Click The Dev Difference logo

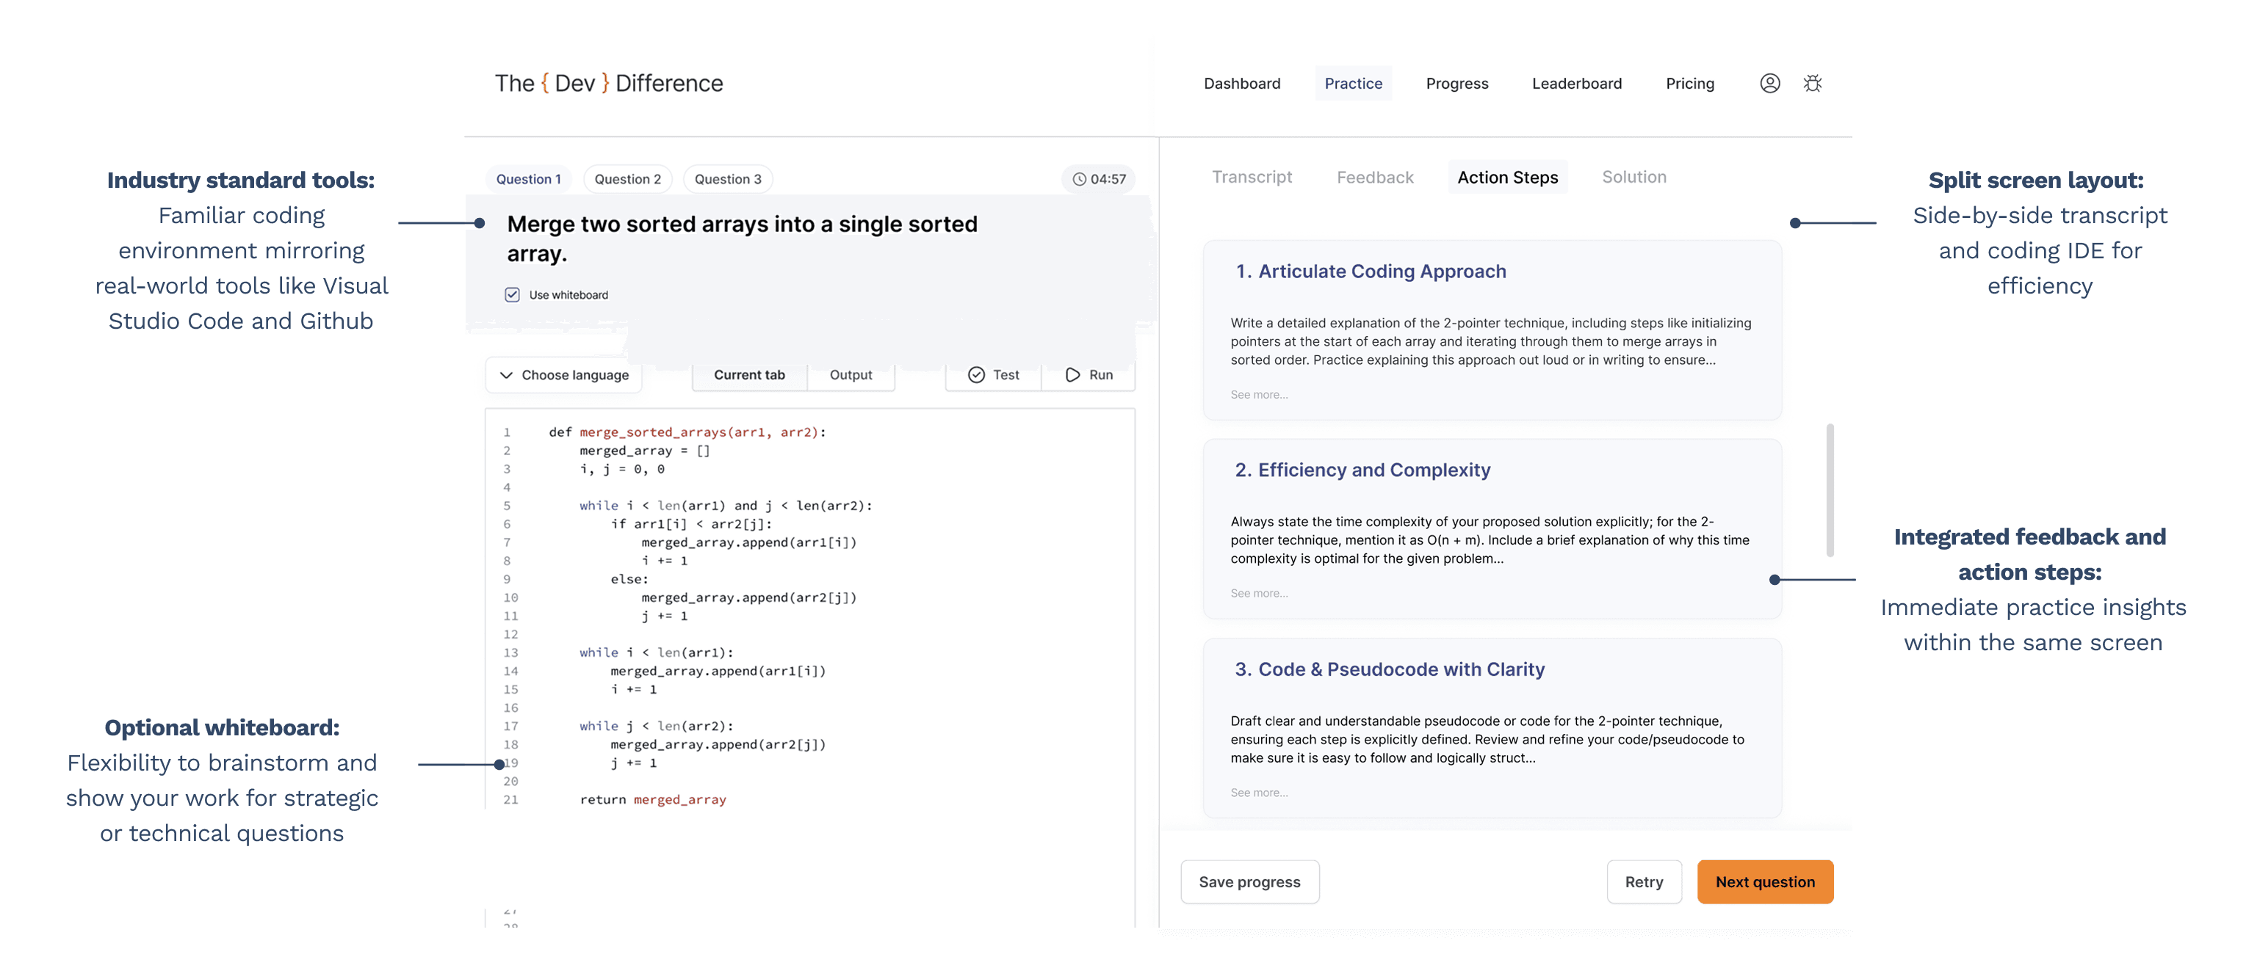(609, 83)
